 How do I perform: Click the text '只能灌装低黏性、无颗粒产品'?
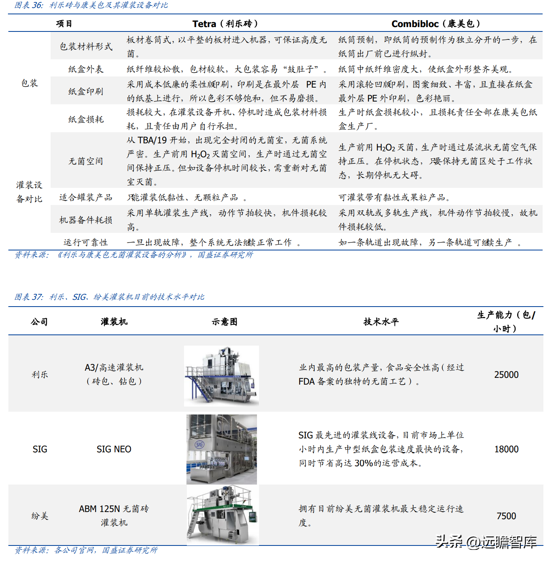point(182,197)
